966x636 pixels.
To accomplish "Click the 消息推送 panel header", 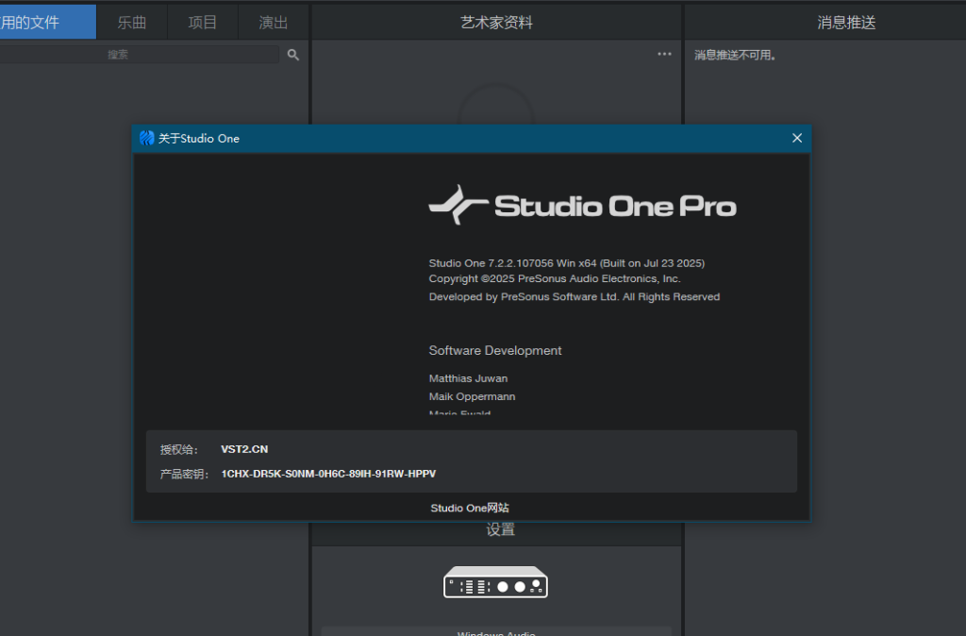I will click(x=846, y=22).
